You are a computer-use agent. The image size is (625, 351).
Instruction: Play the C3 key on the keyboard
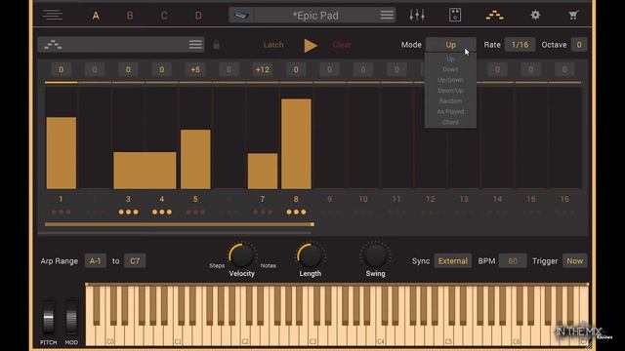(x=312, y=336)
